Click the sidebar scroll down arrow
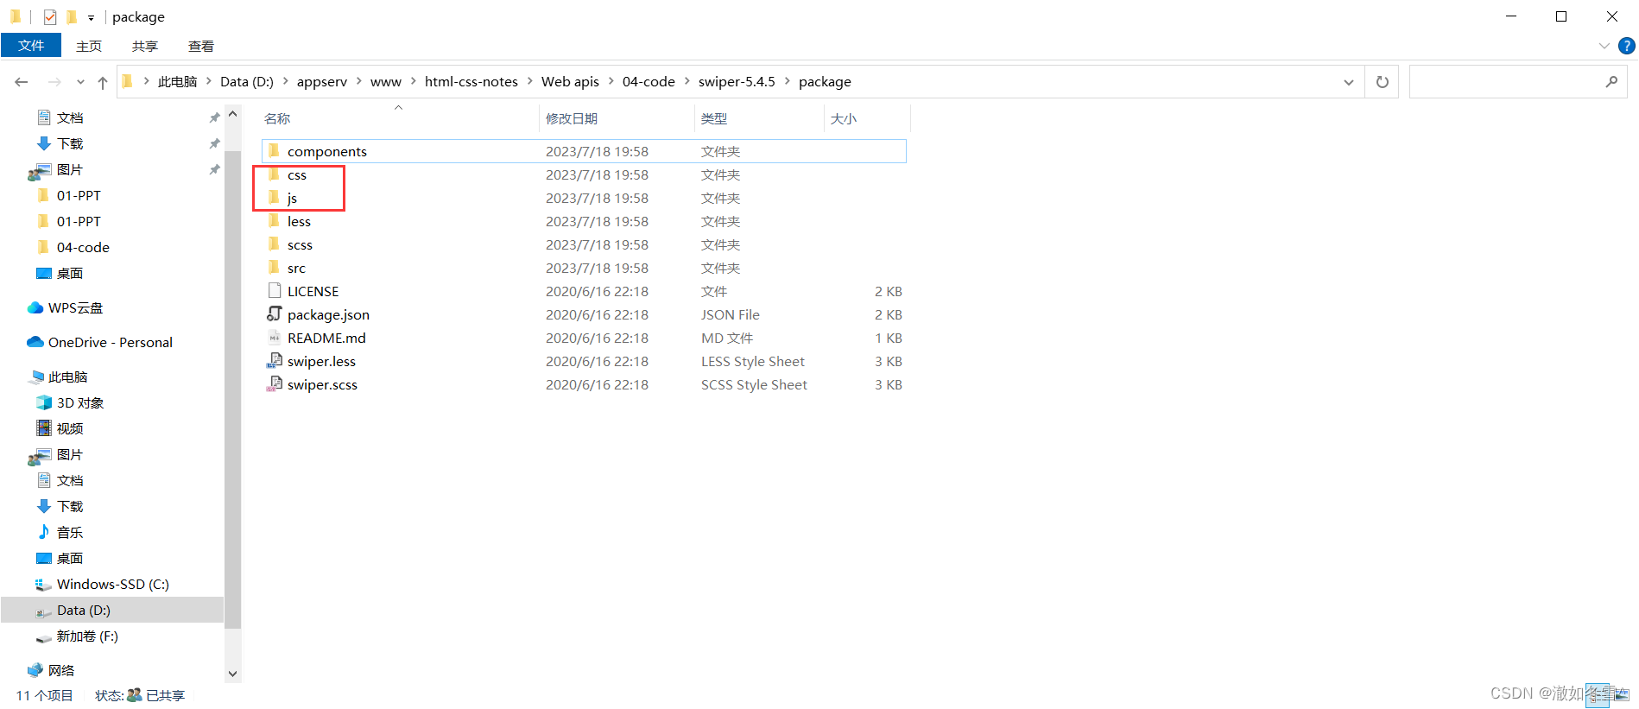Screen dimensions: 1639x709 (232, 673)
